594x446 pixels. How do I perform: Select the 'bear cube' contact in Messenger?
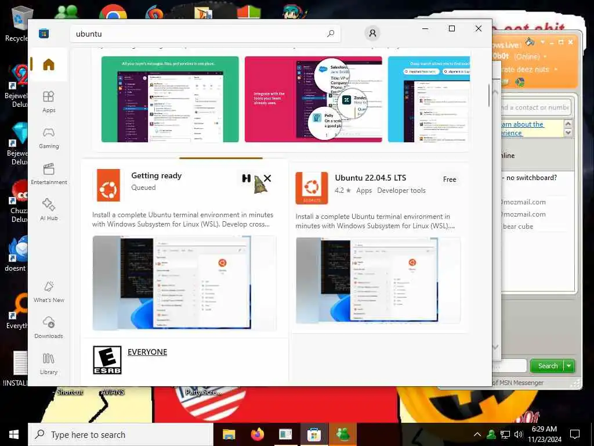(x=517, y=226)
